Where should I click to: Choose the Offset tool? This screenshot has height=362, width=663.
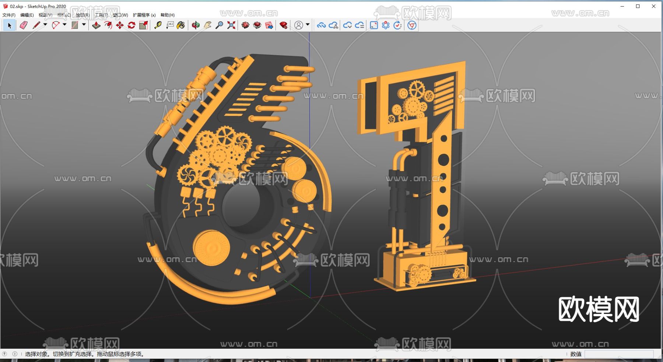[108, 25]
